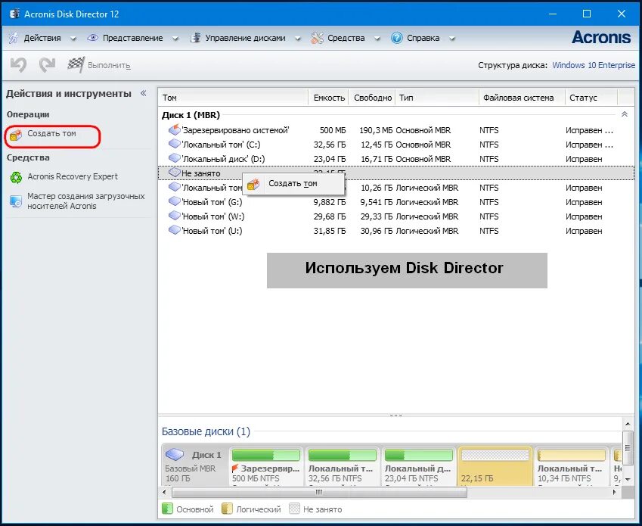This screenshot has height=526, width=642.
Task: Click the 'Не занято' row text
Action: (x=201, y=173)
